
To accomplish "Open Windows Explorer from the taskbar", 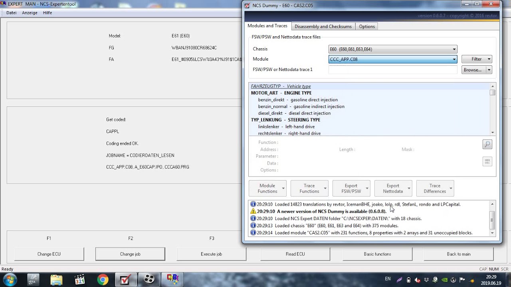I will 56,279.
